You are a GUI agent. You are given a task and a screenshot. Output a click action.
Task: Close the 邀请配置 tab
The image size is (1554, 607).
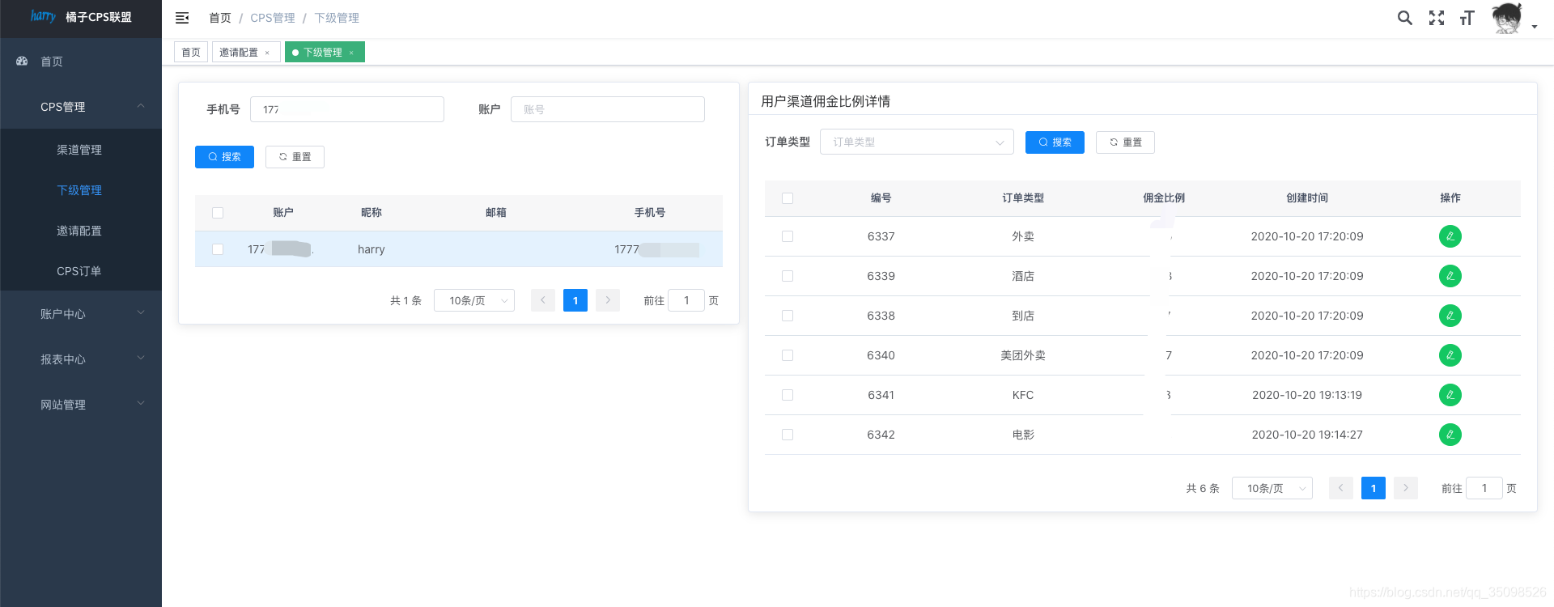(267, 53)
